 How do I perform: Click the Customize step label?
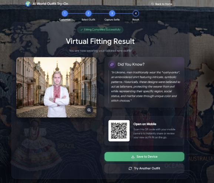click(65, 20)
